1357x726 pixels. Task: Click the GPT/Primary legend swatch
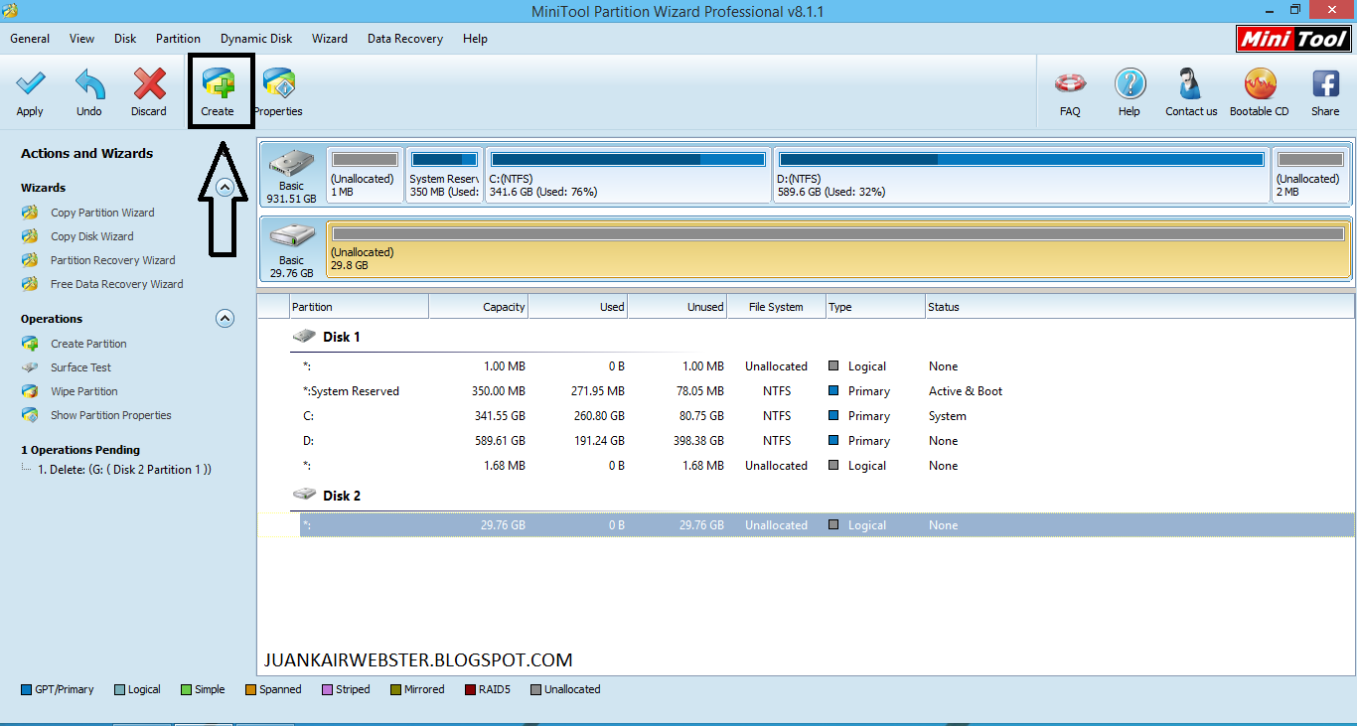tap(26, 689)
